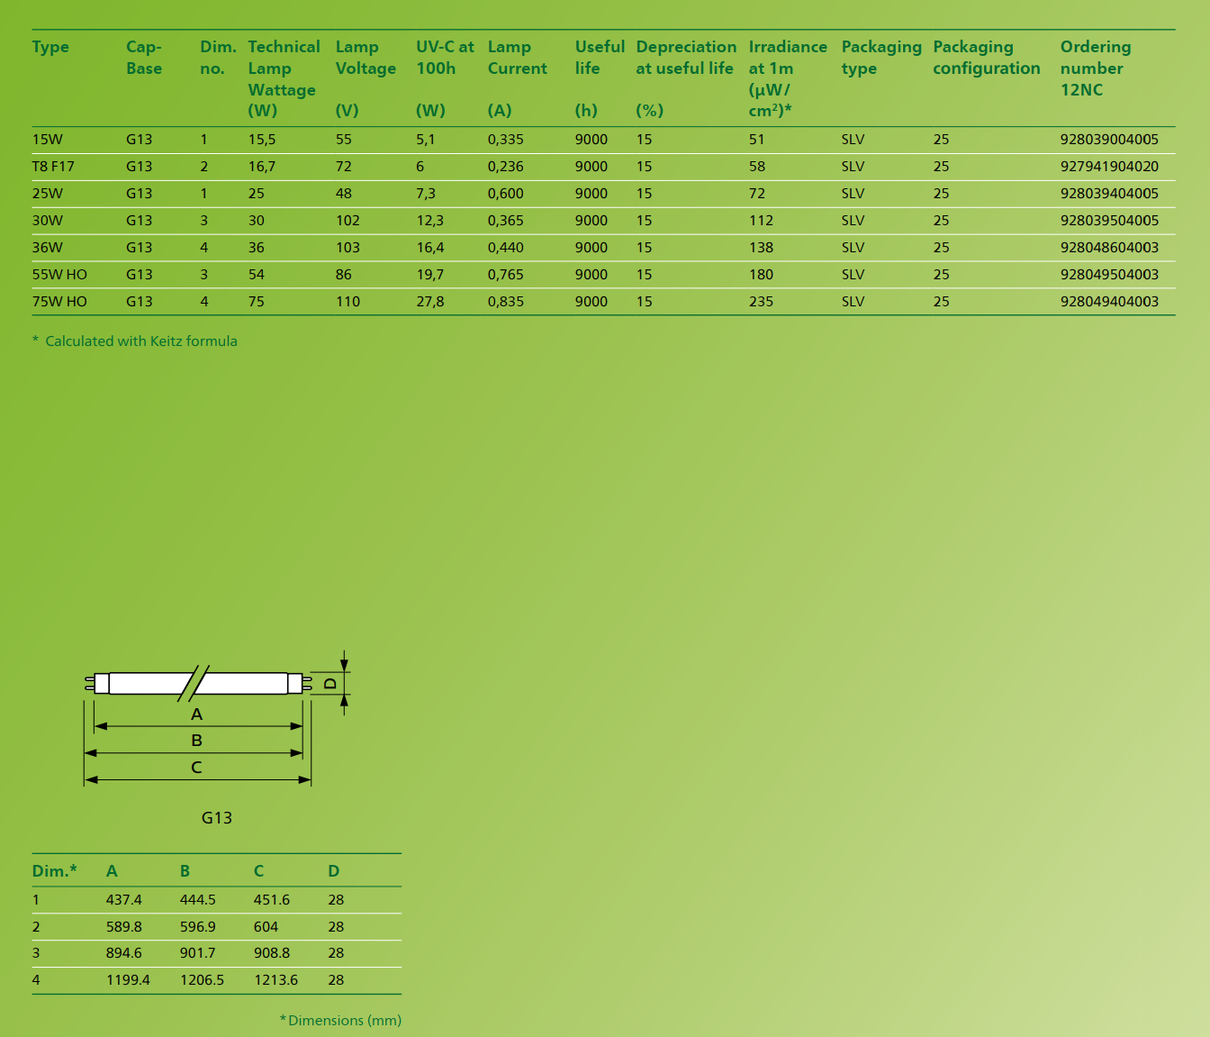Click the 'Type' column header

(x=50, y=47)
